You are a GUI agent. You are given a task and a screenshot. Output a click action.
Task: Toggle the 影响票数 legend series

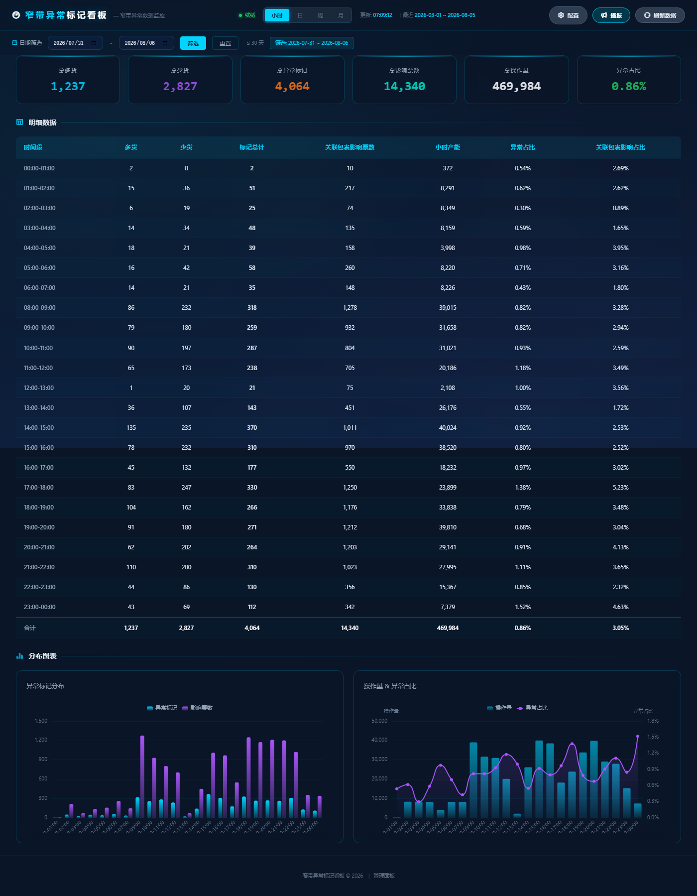tap(198, 708)
